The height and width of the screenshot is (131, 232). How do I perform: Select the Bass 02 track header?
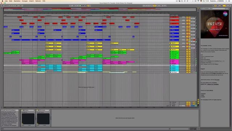174,47
